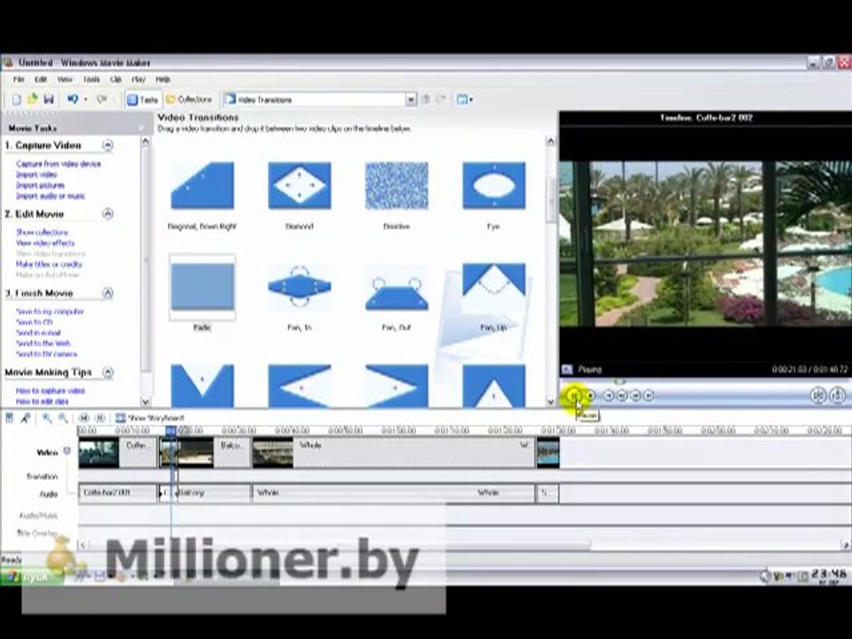The height and width of the screenshot is (639, 852).
Task: Collapse the Finish Movie section
Action: 107,293
